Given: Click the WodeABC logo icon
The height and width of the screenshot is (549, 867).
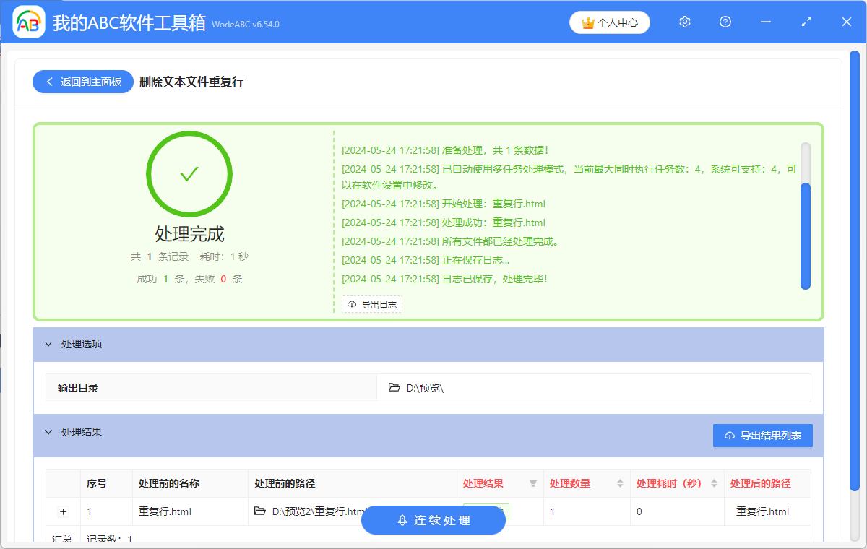Looking at the screenshot, I should coord(28,21).
